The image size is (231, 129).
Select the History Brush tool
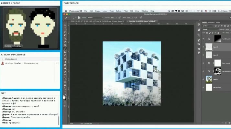click(65, 55)
